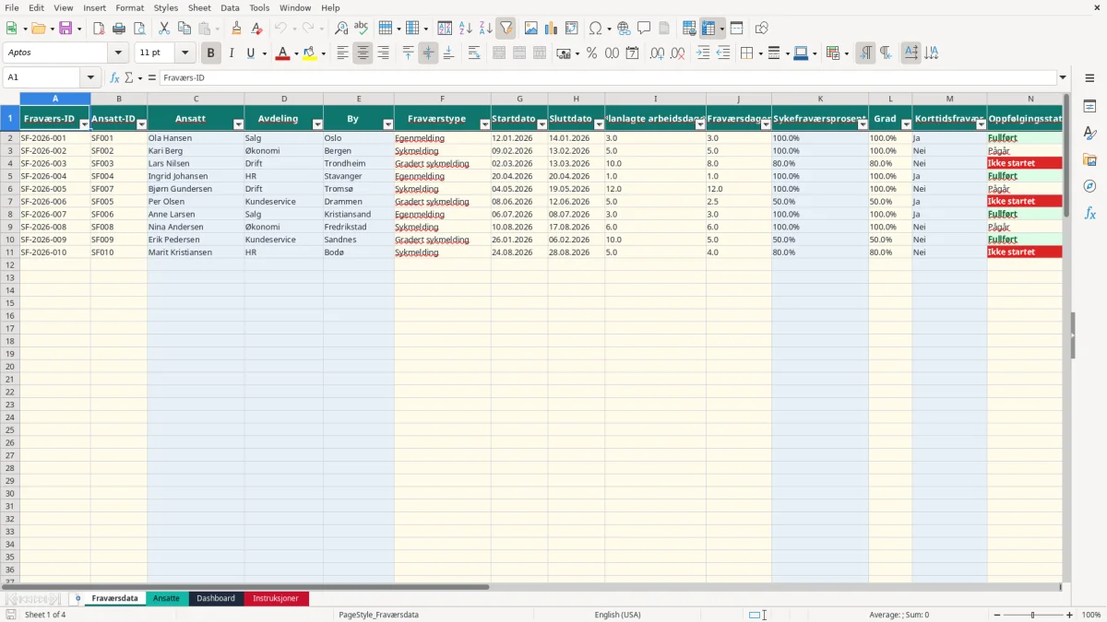Click Sort Ascending icon

[466, 29]
